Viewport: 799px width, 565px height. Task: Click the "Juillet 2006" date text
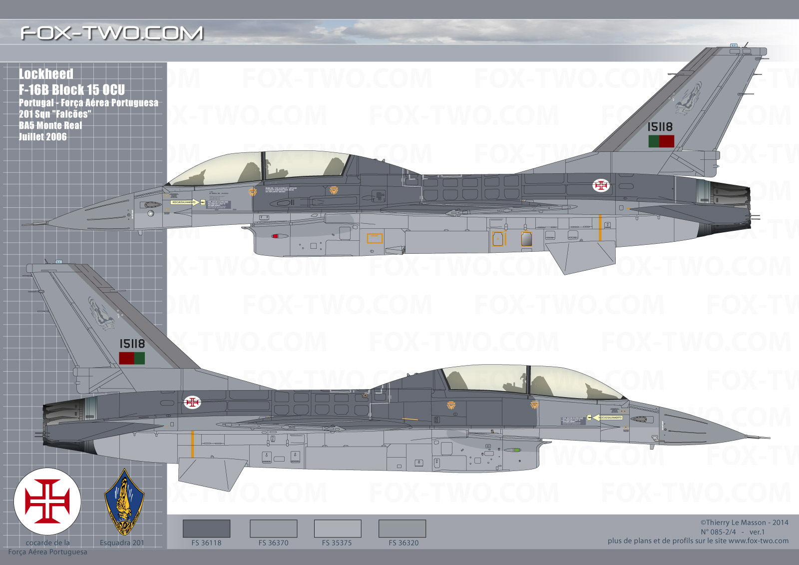tap(42, 137)
